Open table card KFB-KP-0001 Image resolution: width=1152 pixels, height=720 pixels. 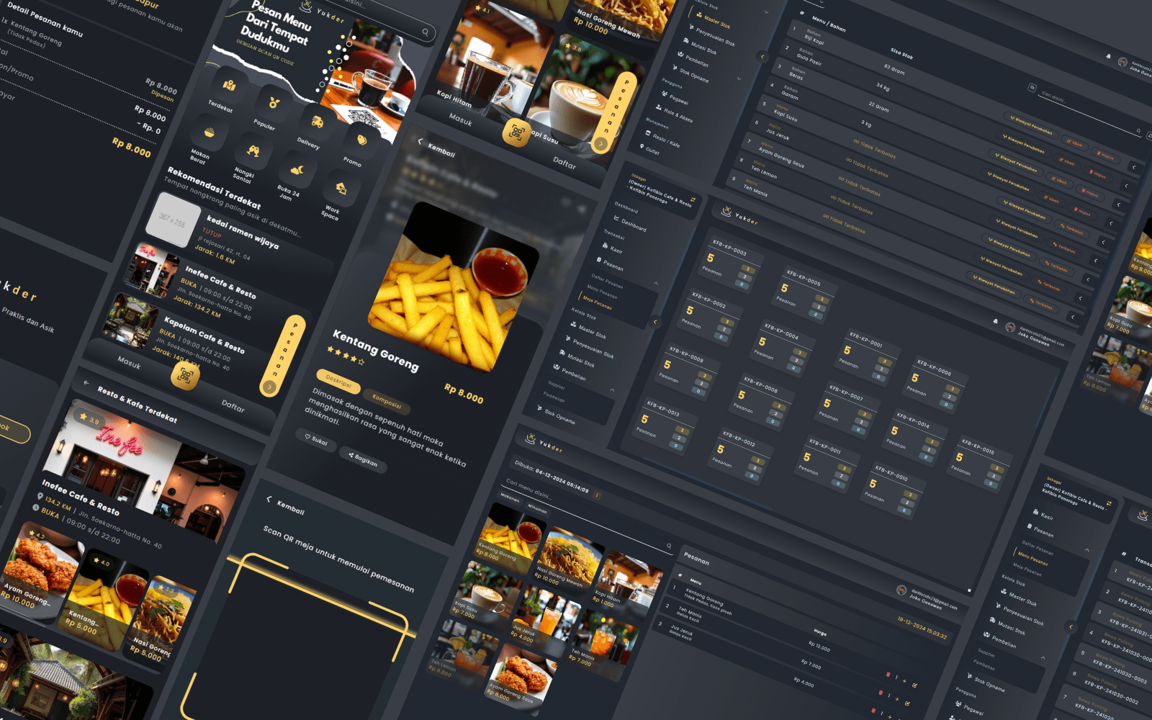865,355
